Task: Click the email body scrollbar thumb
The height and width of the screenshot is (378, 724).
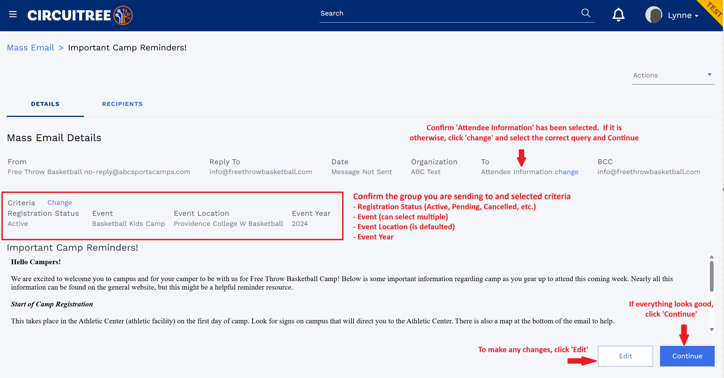Action: point(712,276)
